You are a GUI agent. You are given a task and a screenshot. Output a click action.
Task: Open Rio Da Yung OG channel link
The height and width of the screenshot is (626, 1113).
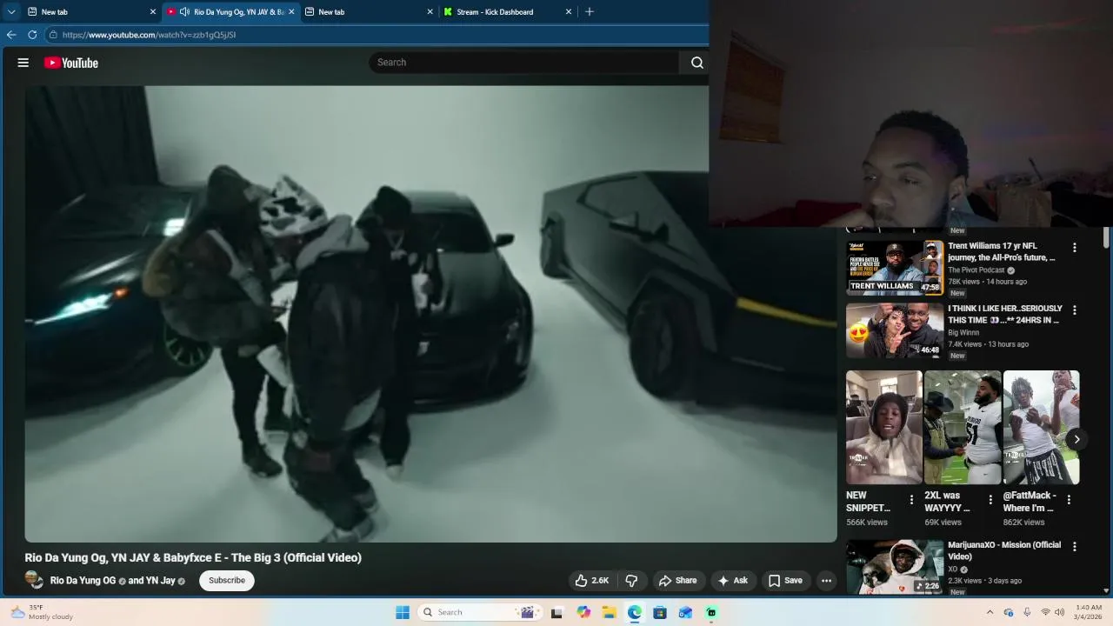click(83, 581)
